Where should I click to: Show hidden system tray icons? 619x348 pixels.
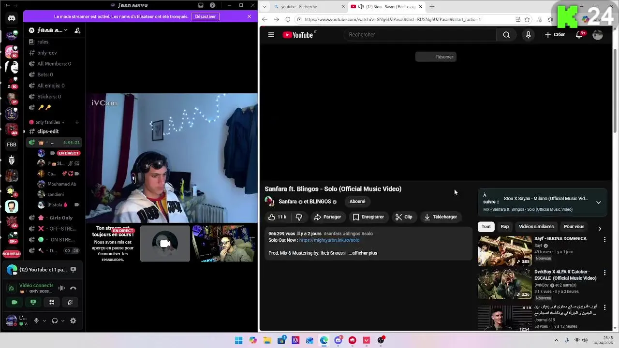[556, 340]
